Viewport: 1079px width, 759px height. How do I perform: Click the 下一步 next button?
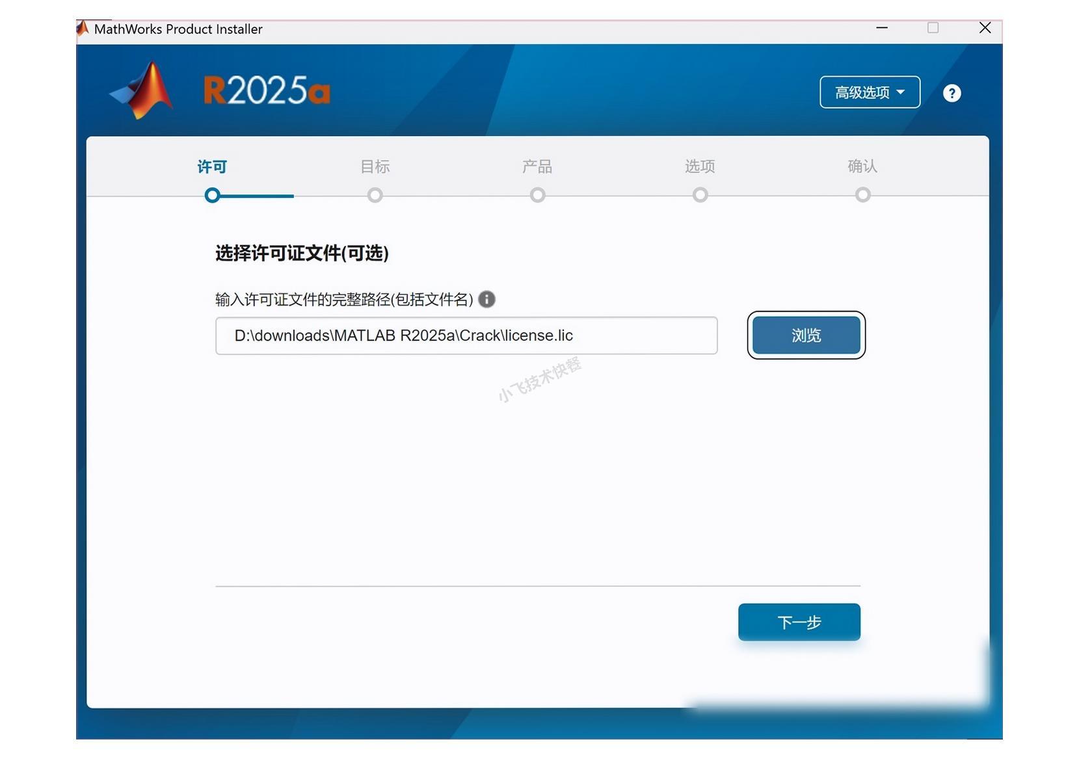(x=799, y=622)
